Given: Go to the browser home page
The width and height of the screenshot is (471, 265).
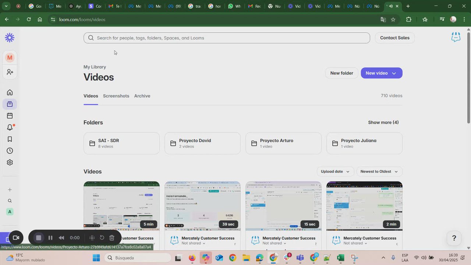Looking at the screenshot, I should pos(40,20).
